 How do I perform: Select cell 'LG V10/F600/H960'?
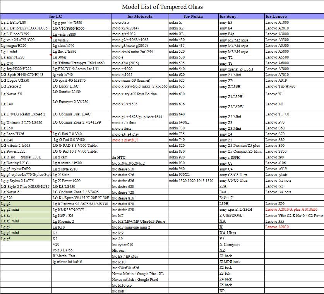[x=81, y=28]
